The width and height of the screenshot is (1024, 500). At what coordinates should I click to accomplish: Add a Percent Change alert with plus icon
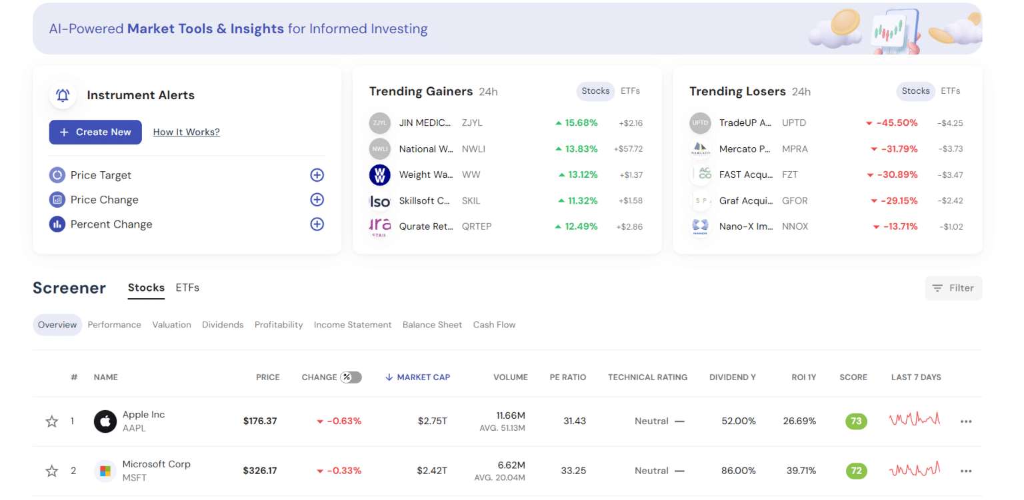(x=317, y=224)
